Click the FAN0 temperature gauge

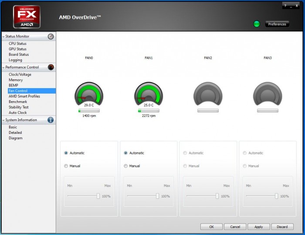coord(89,94)
